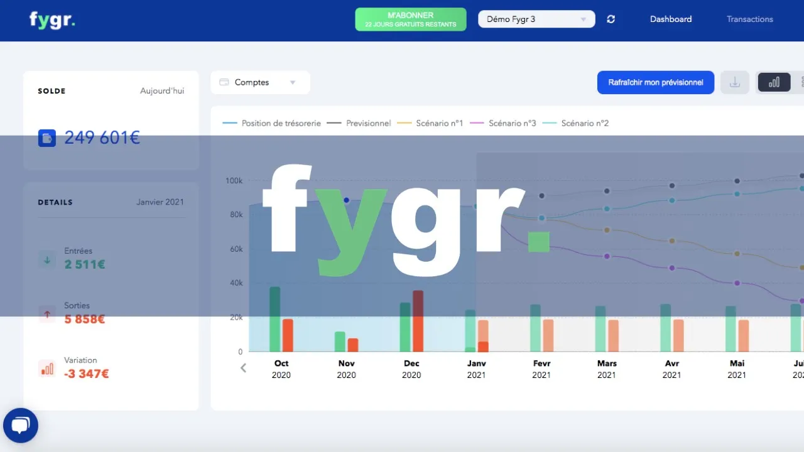Click the Aujourd'hui label
804x452 pixels.
click(x=162, y=91)
